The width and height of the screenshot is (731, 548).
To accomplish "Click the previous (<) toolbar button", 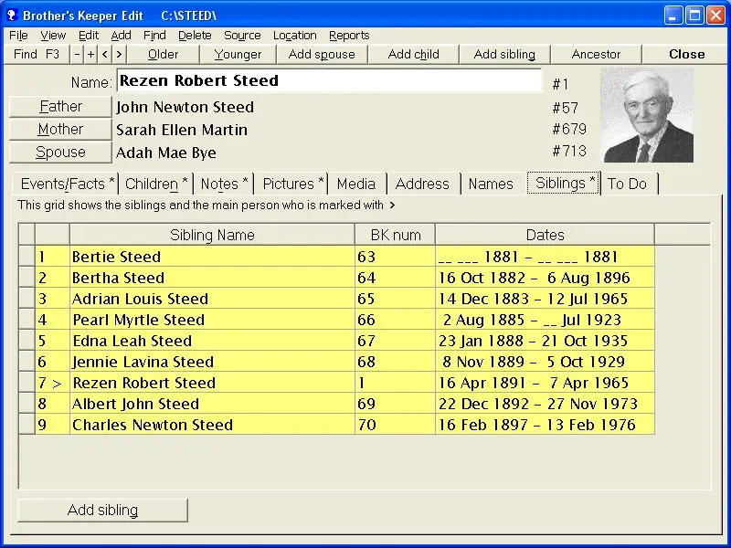I will [x=105, y=54].
